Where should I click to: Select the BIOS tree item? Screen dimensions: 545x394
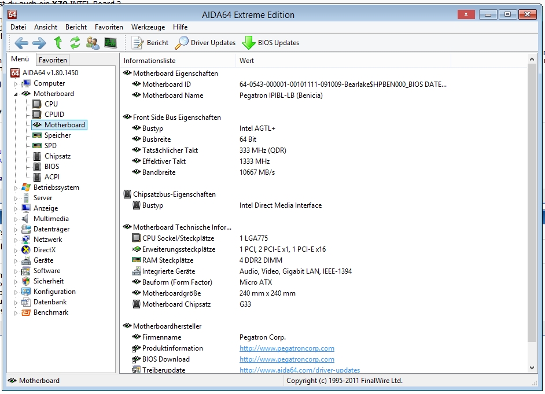[52, 167]
